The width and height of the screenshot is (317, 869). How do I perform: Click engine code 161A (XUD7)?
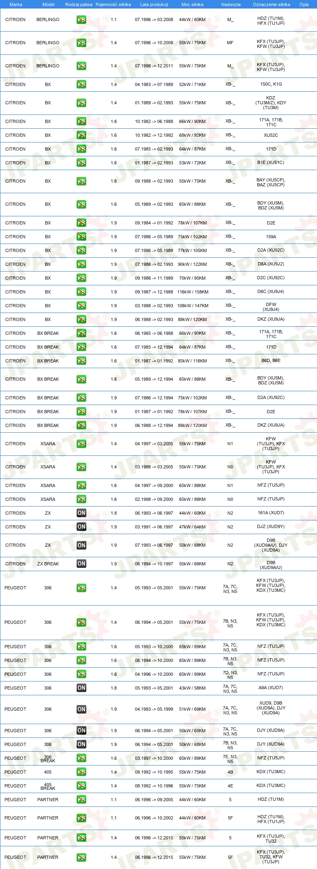(271, 513)
